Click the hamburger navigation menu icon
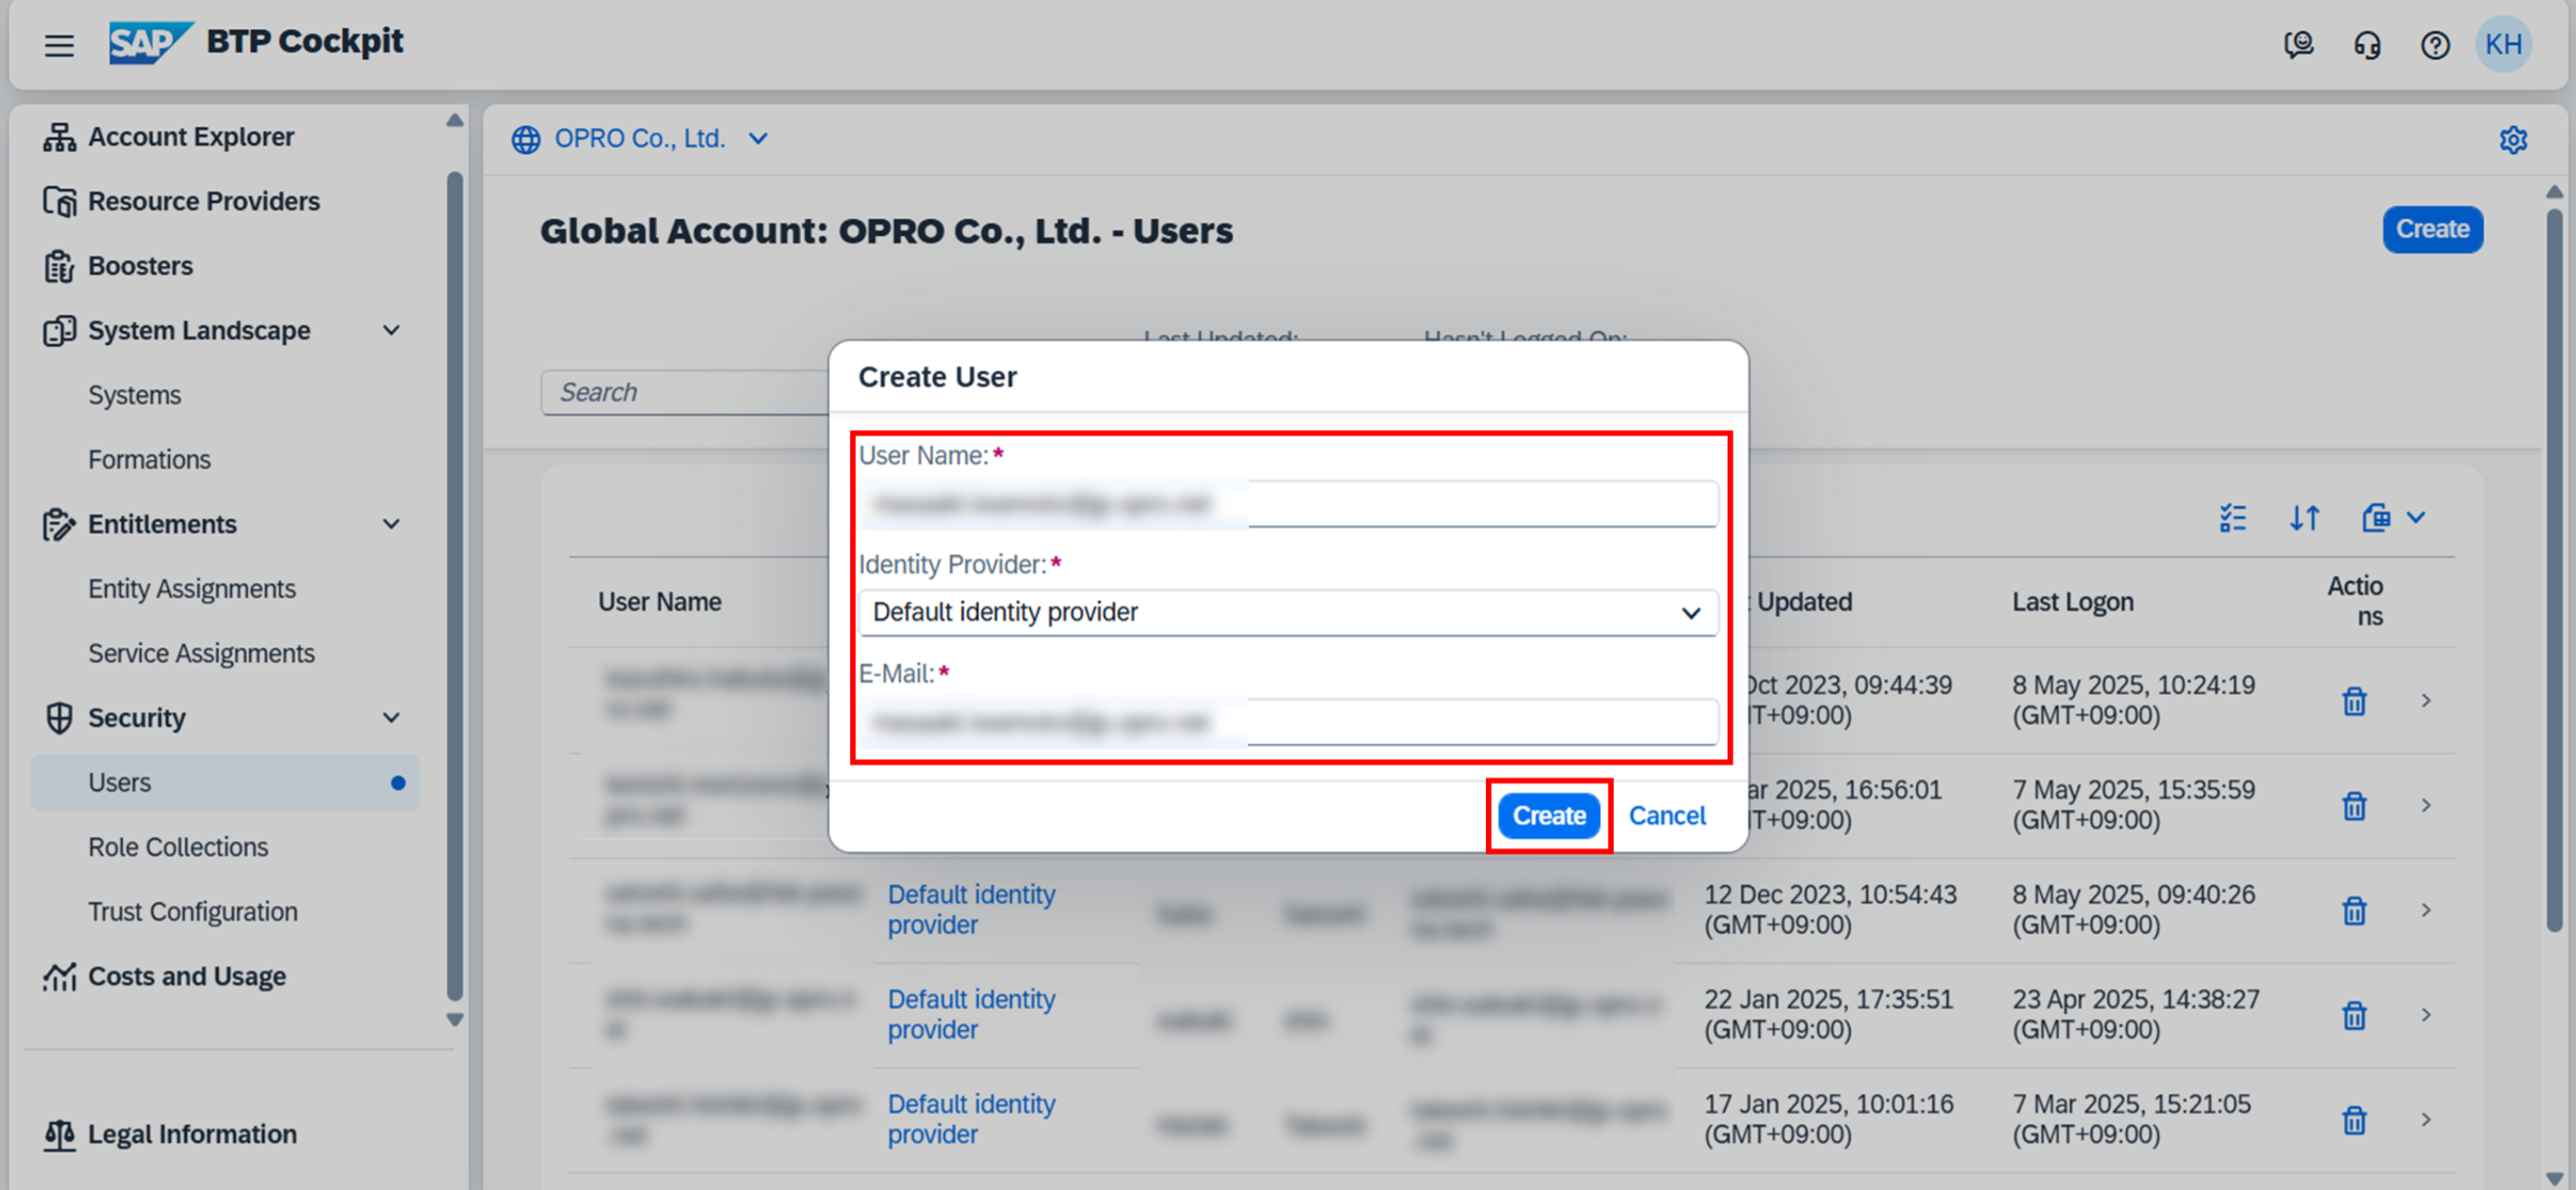The height and width of the screenshot is (1190, 2576). 59,45
